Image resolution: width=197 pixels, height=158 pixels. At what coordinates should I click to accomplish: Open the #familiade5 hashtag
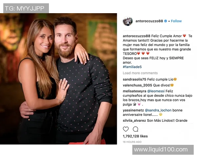coord(132,67)
